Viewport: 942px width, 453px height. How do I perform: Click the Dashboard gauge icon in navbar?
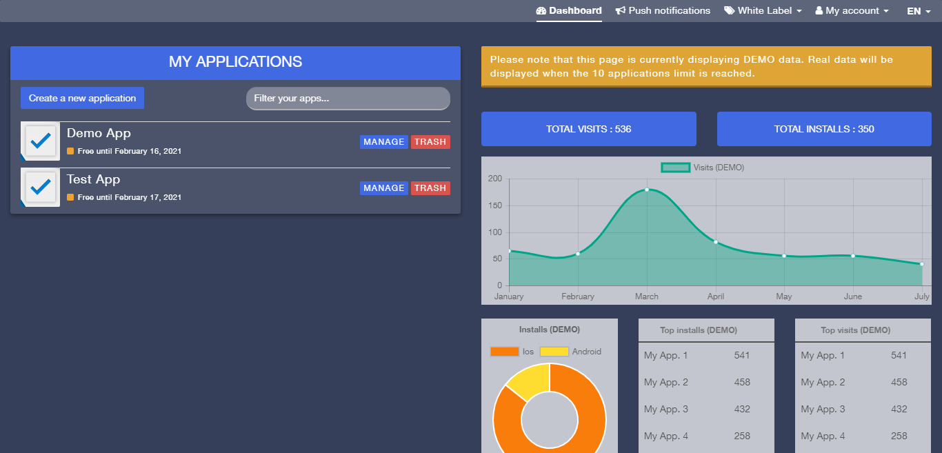pyautogui.click(x=541, y=11)
